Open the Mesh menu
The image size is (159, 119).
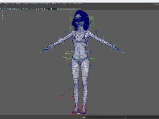point(12,4)
